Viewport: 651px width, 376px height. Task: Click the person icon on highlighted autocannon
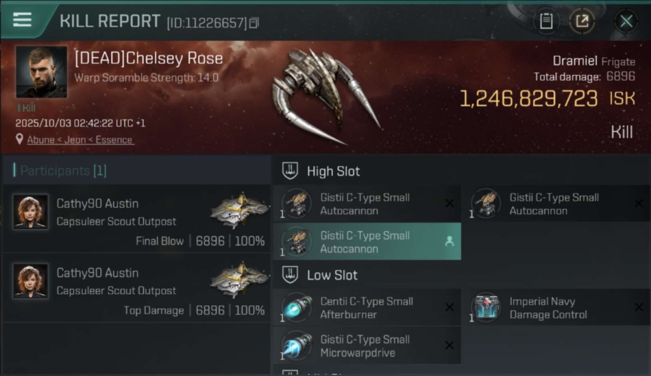(449, 242)
